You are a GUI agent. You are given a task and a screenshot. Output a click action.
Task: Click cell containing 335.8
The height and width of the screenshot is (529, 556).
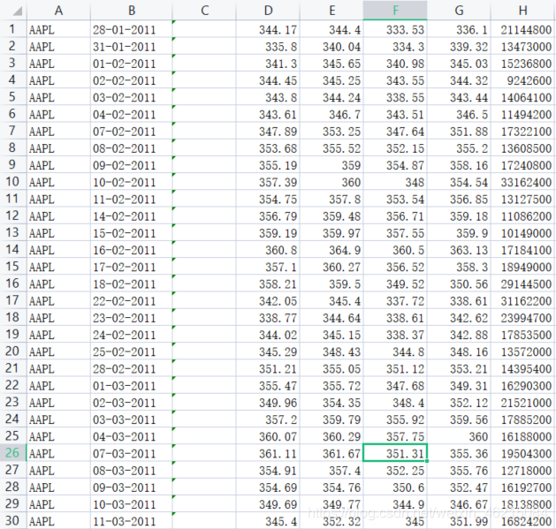pos(268,46)
